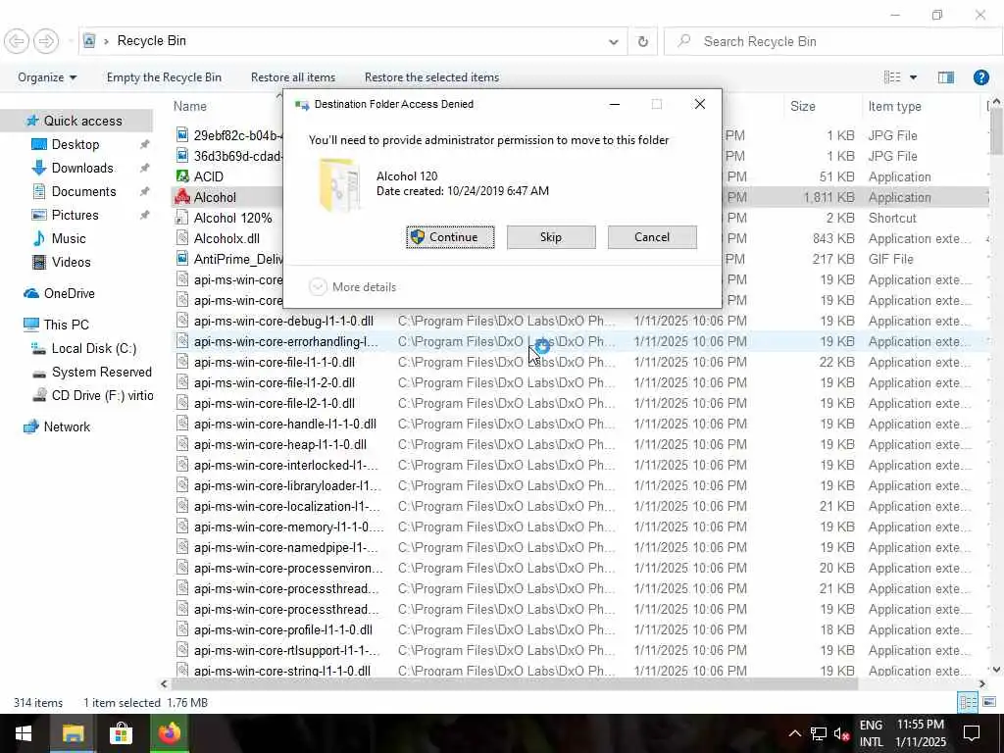Select the Alcohol 120% shortcut

click(x=233, y=218)
